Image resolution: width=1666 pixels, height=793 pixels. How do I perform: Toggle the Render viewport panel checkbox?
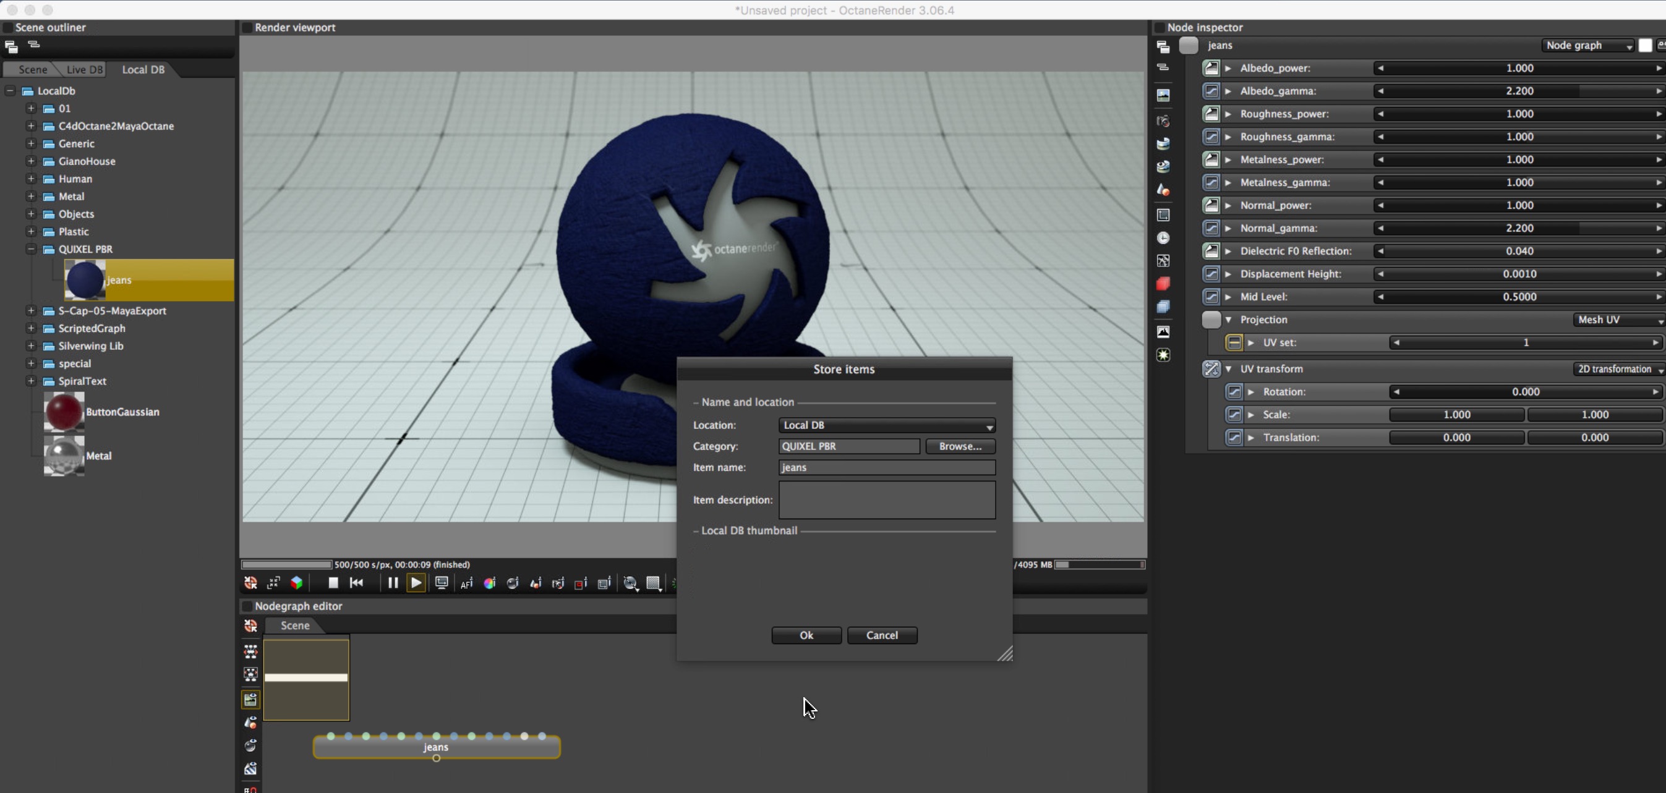click(x=247, y=28)
